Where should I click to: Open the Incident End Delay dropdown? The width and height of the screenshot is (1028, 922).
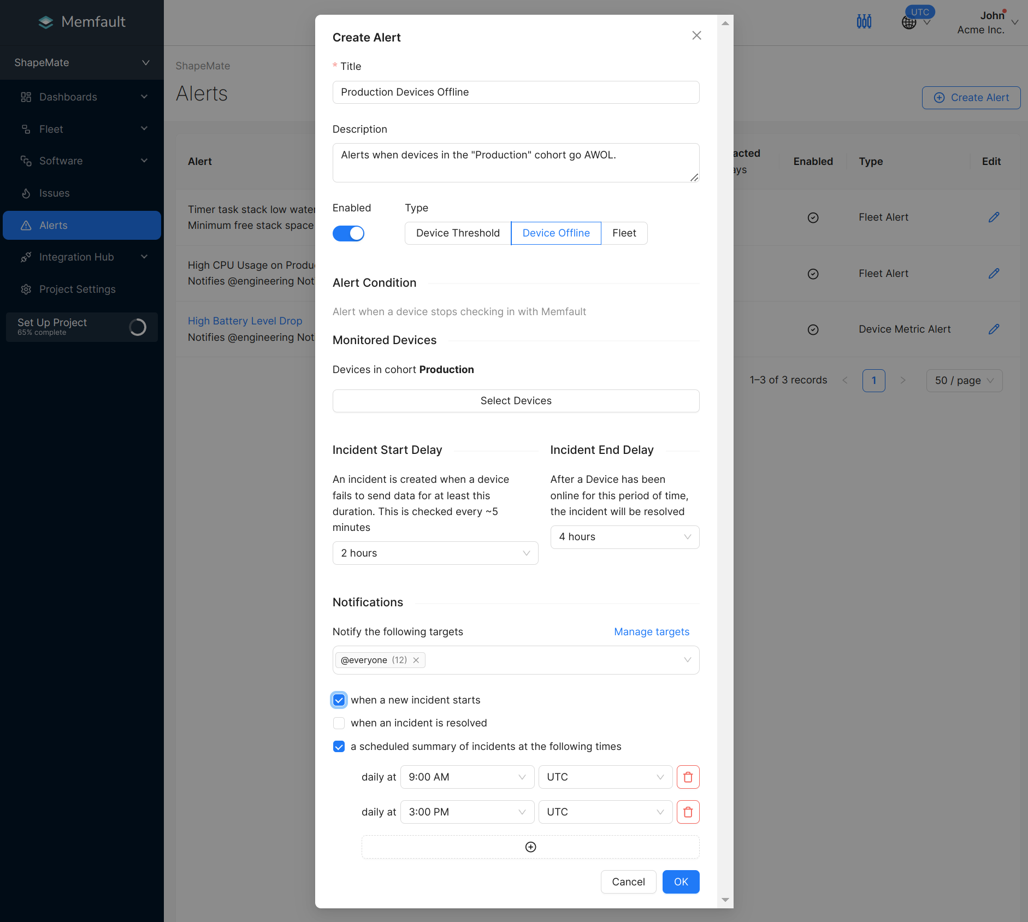pyautogui.click(x=624, y=537)
